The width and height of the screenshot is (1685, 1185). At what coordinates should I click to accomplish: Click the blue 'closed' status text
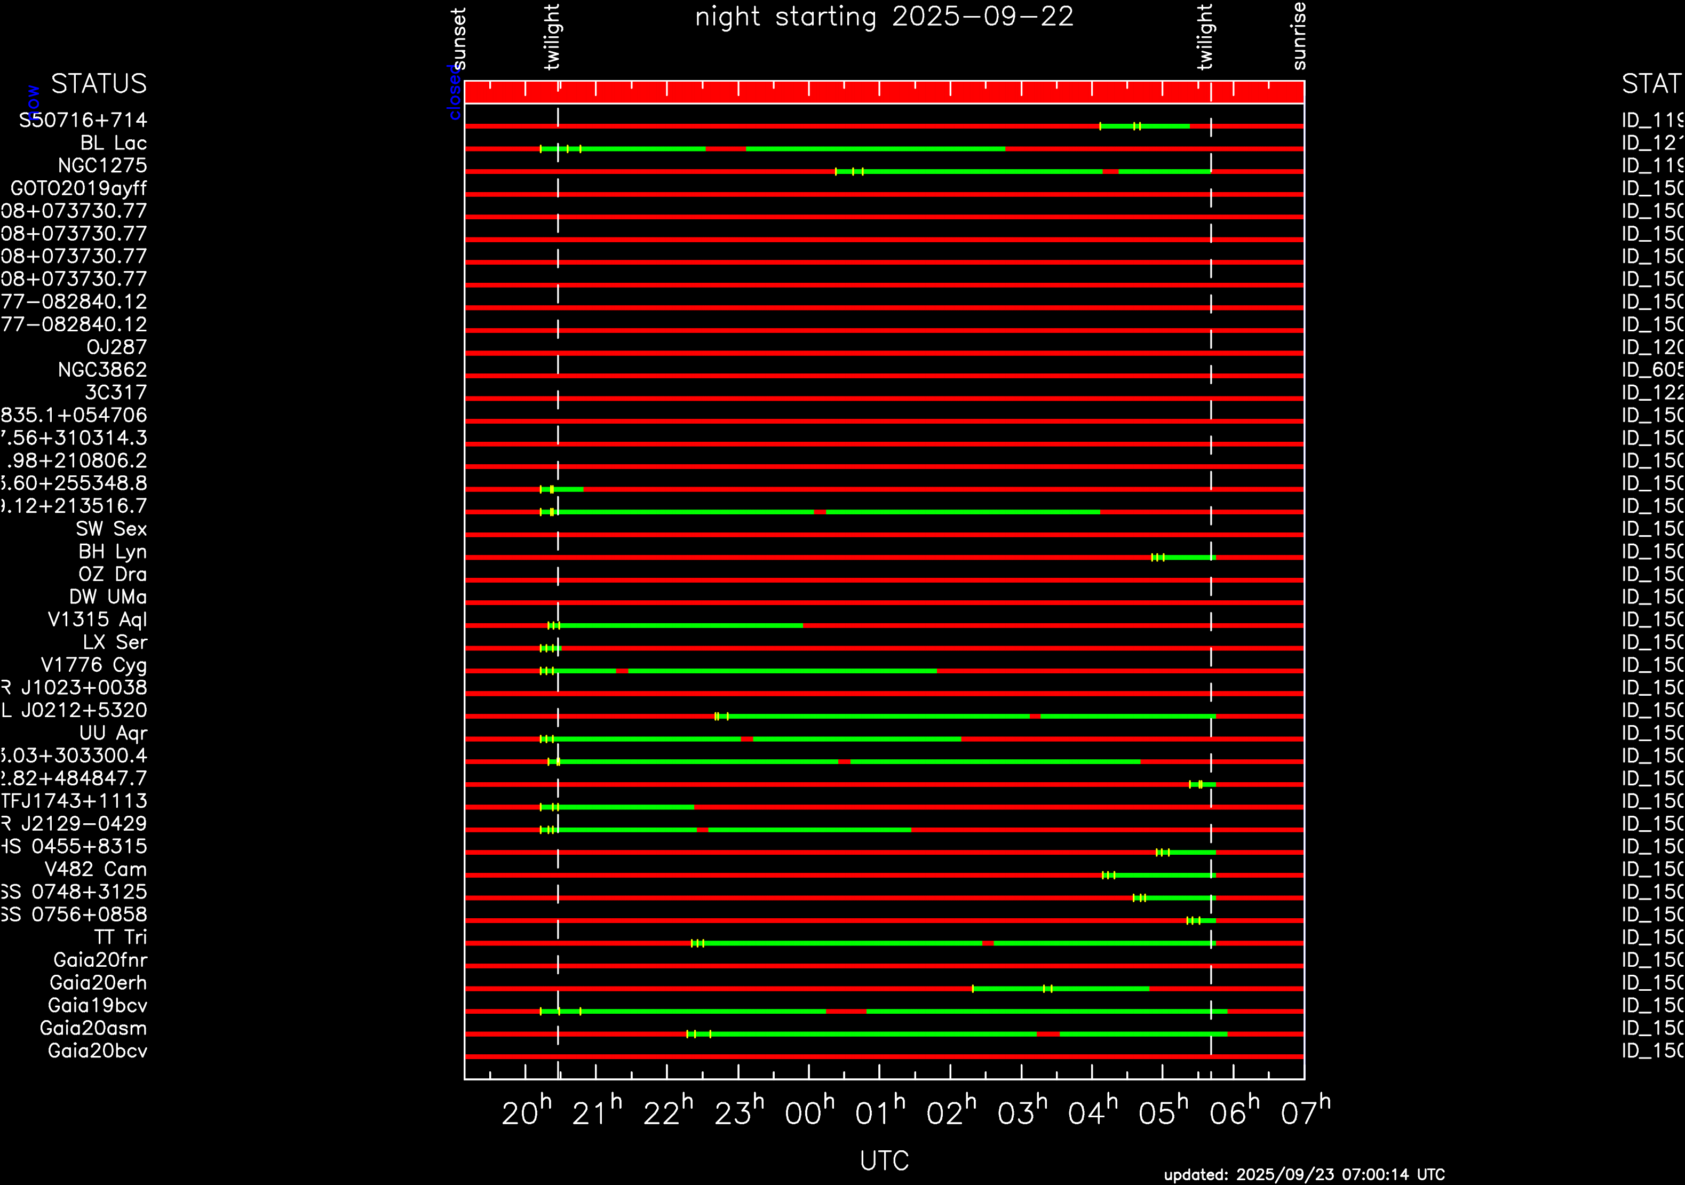click(x=454, y=92)
